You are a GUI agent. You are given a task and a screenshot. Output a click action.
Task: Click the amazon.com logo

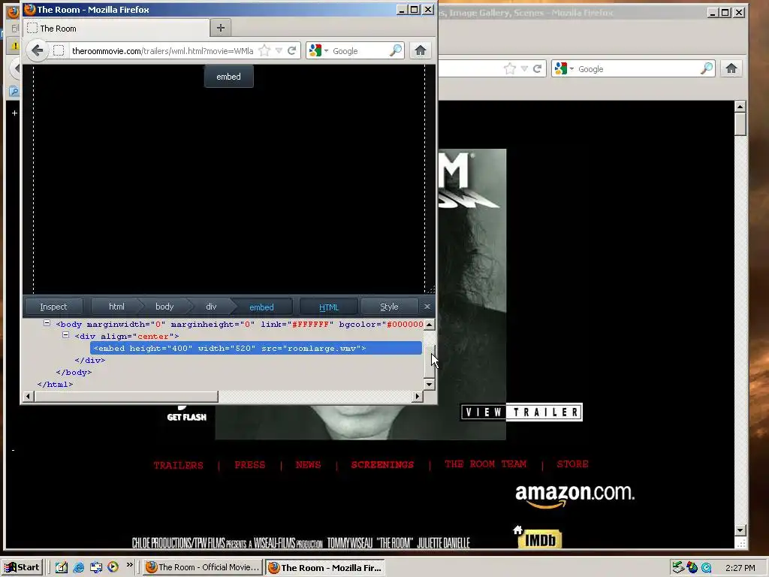[574, 496]
